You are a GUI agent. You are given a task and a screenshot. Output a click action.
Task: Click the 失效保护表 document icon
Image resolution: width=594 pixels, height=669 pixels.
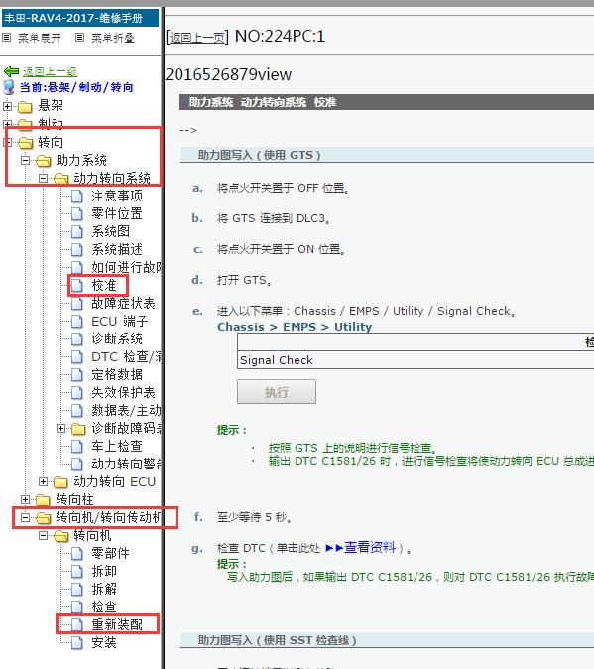[x=77, y=393]
